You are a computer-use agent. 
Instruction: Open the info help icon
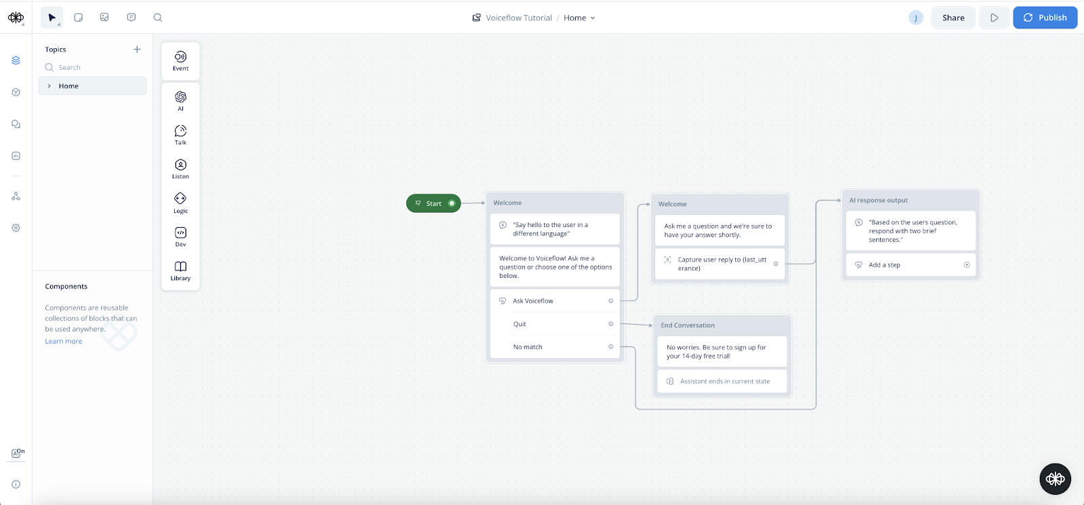tap(16, 484)
